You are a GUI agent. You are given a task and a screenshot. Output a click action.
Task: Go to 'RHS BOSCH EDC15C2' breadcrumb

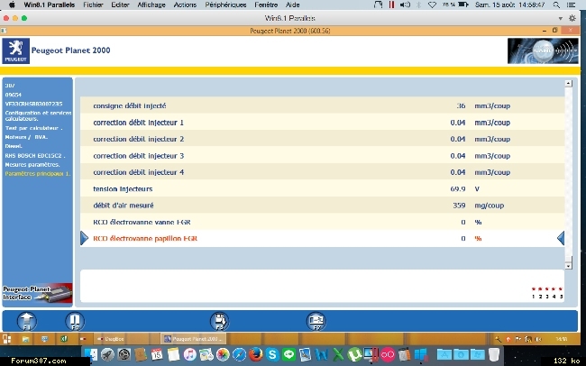(35, 156)
